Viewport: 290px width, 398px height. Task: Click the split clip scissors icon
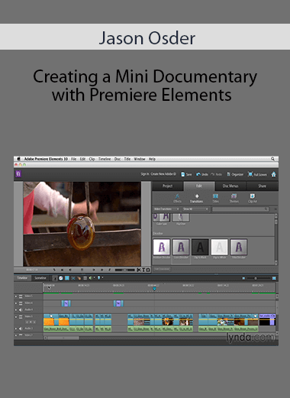(x=139, y=270)
